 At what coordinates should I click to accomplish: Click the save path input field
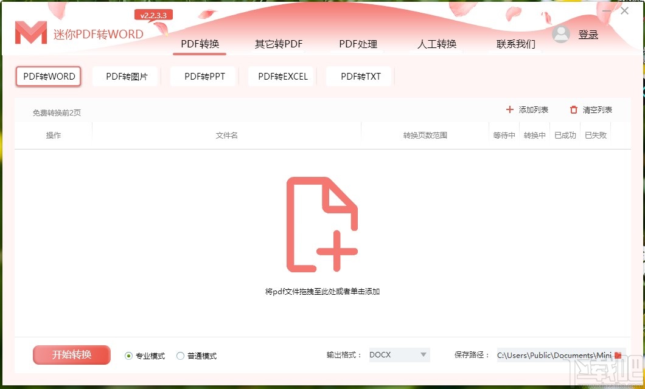pyautogui.click(x=554, y=355)
